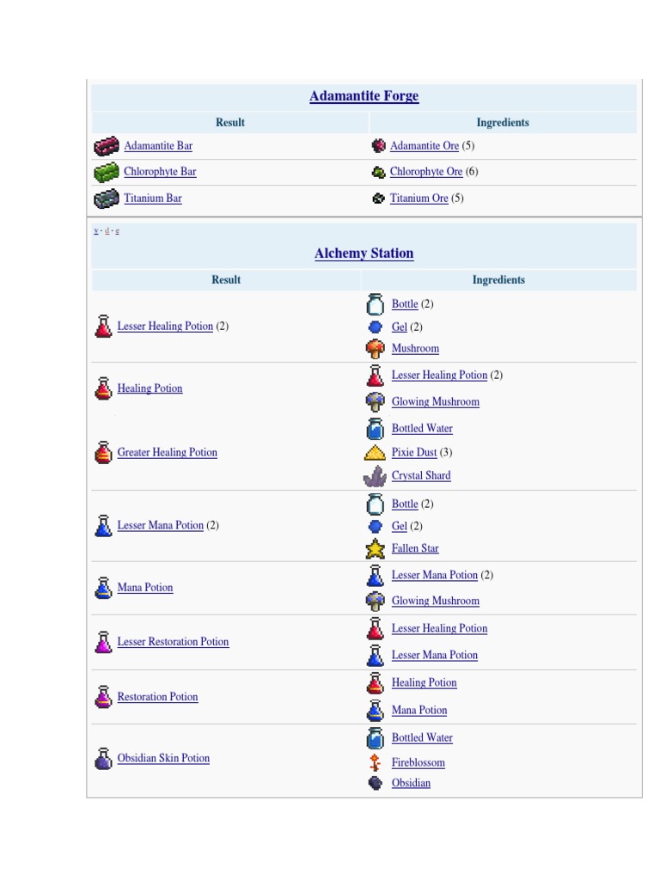Click the Lesser Restoration Potion icon

pos(103,642)
